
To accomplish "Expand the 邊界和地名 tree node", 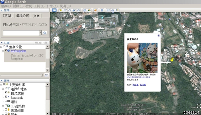I will pos(3,89).
